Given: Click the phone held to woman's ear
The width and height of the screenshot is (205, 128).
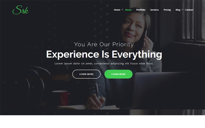Looking at the screenshot, I should click(x=145, y=39).
